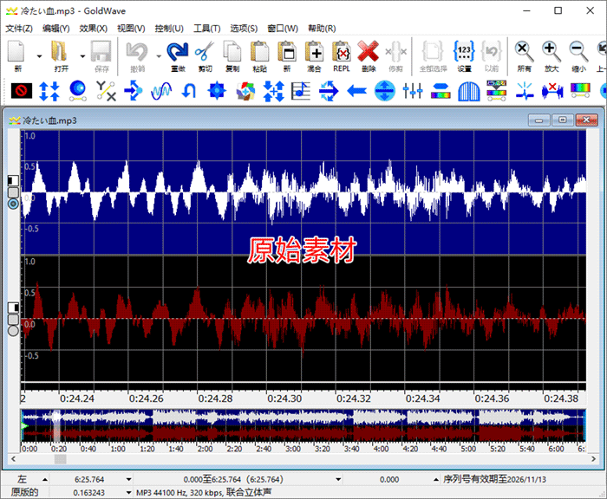Screen dimensions: 607x499
Task: Open the 视图(V) View menu
Action: tap(131, 29)
